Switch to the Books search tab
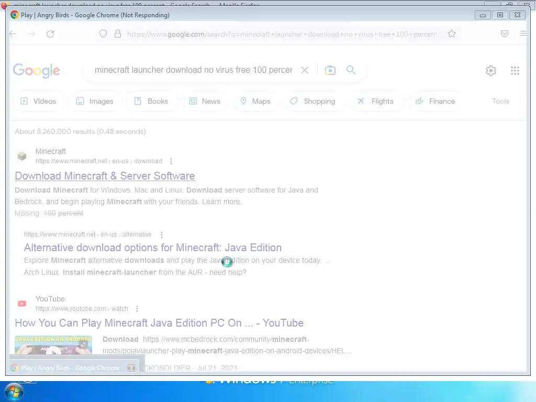The image size is (536, 402). 151,101
